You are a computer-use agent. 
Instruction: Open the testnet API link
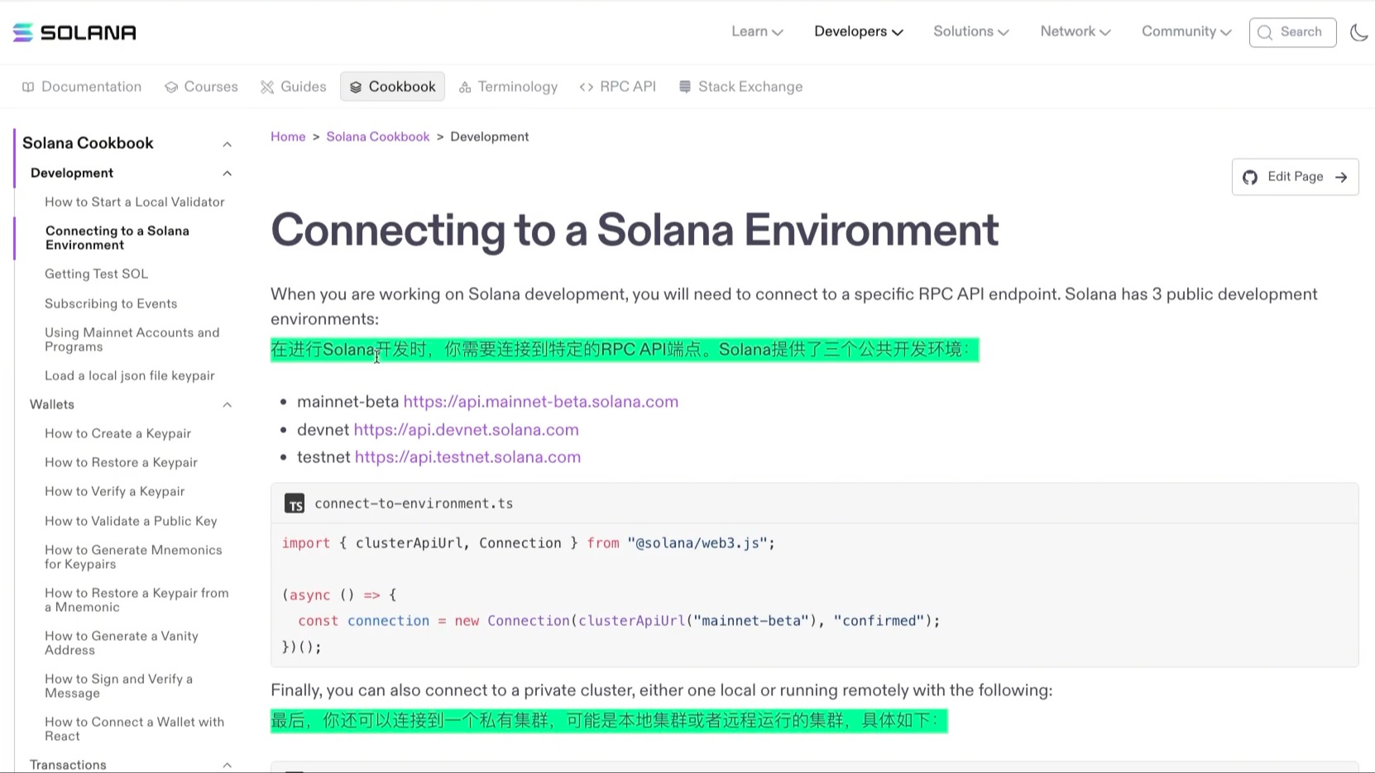click(468, 457)
